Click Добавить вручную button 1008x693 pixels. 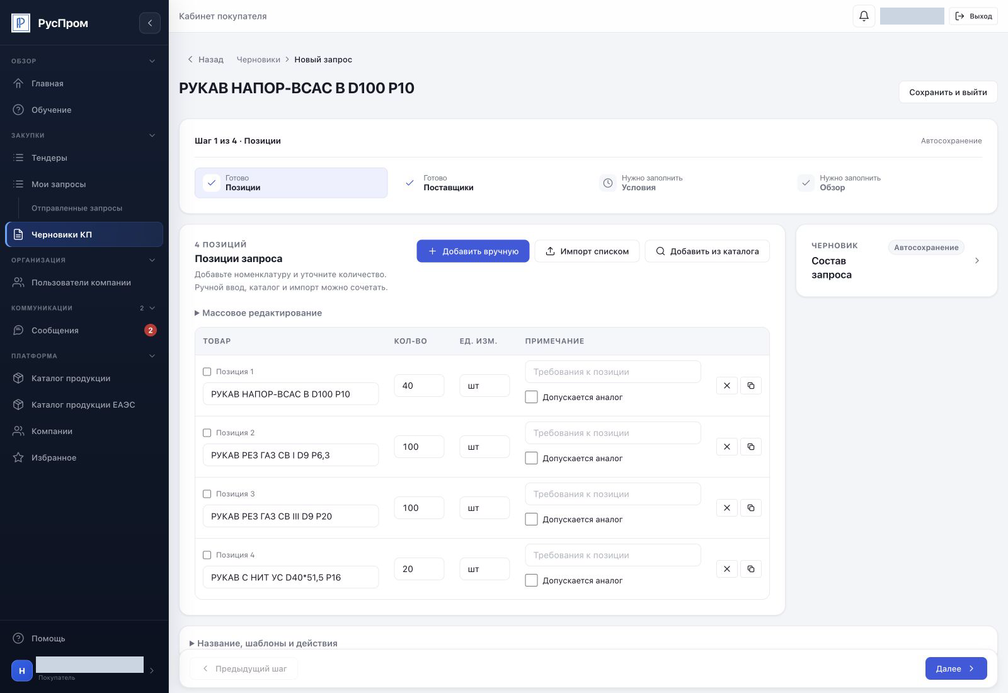coord(472,251)
